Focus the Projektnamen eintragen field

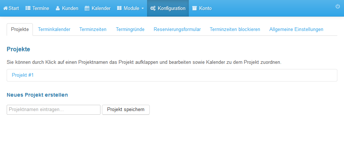point(54,110)
